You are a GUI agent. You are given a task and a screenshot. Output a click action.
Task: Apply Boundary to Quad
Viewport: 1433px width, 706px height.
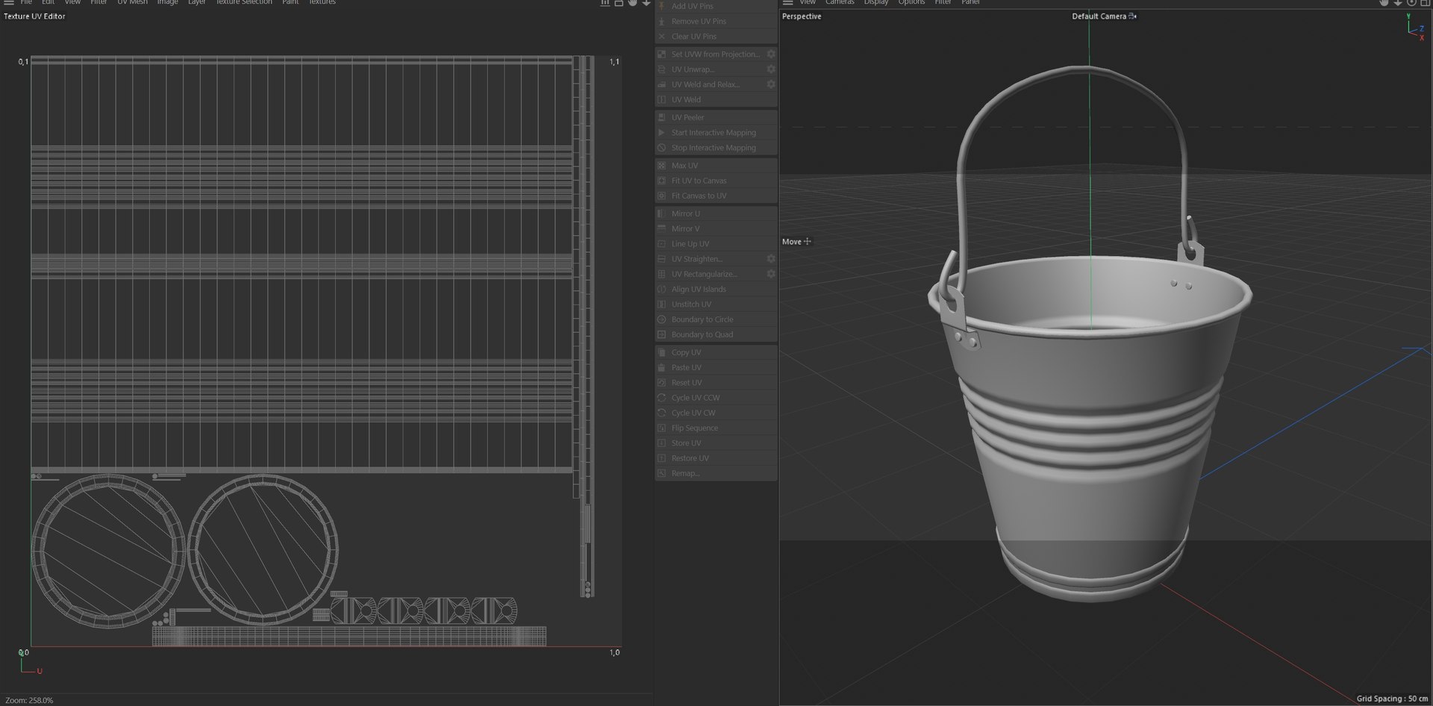(x=716, y=334)
